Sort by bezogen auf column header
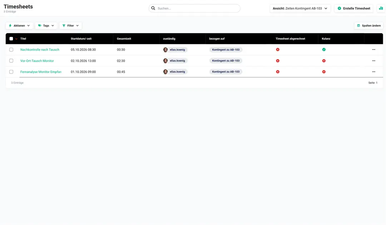Viewport: 386px width, 225px height. (217, 39)
